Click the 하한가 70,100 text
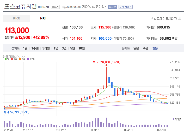 [123, 38]
